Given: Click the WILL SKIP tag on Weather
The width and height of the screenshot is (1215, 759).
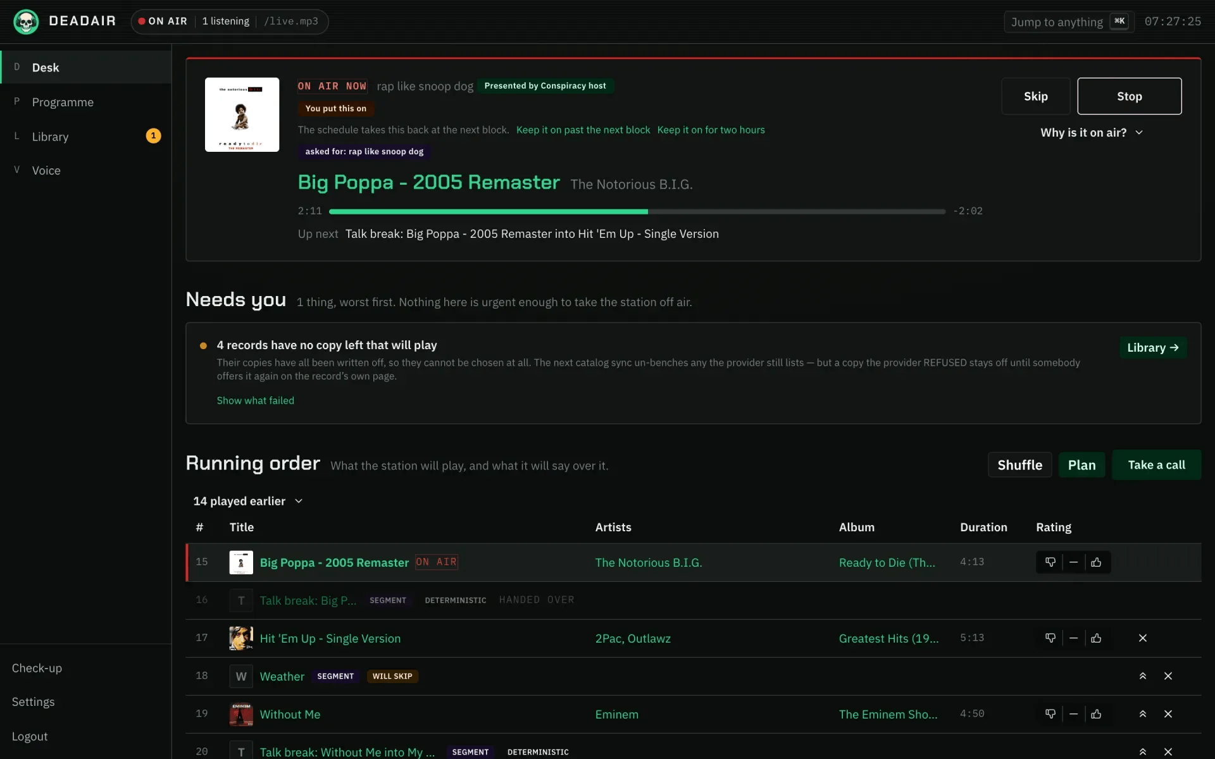Looking at the screenshot, I should click(x=392, y=676).
